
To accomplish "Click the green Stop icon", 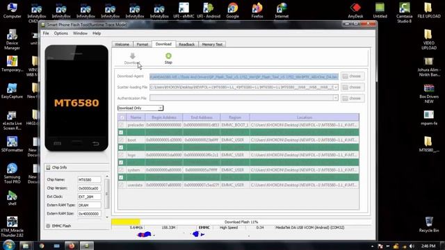I will click(168, 56).
